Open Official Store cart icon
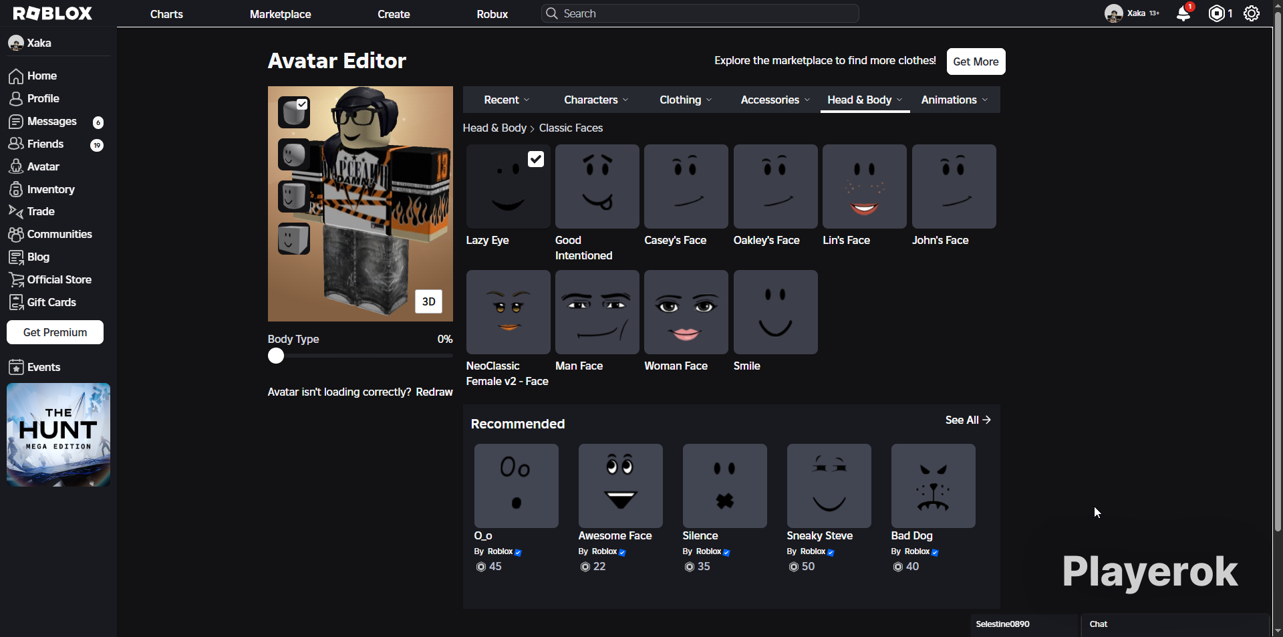The height and width of the screenshot is (637, 1283). coord(16,280)
